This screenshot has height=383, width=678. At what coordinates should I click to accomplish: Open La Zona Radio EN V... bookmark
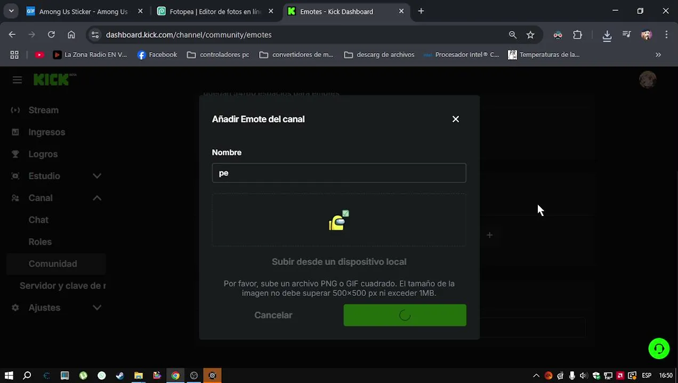pos(90,55)
